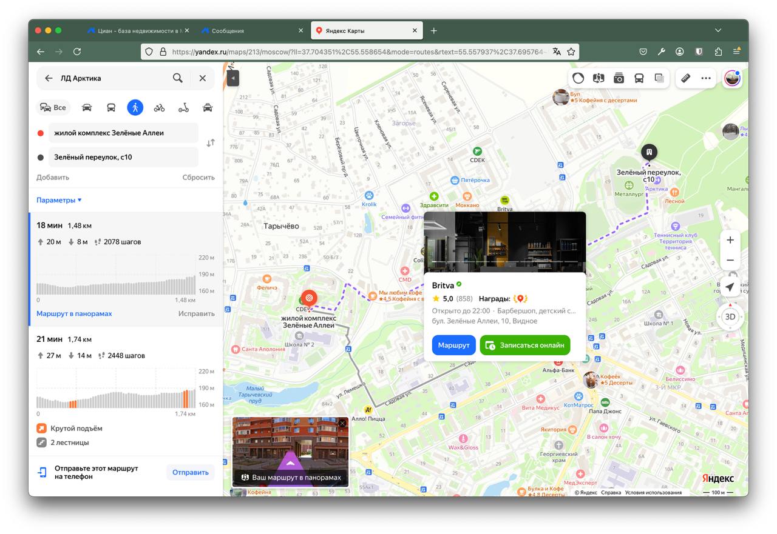
Task: Select the car route mode
Action: pyautogui.click(x=87, y=107)
